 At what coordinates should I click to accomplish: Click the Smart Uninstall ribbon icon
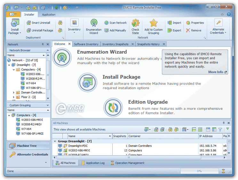(29, 23)
